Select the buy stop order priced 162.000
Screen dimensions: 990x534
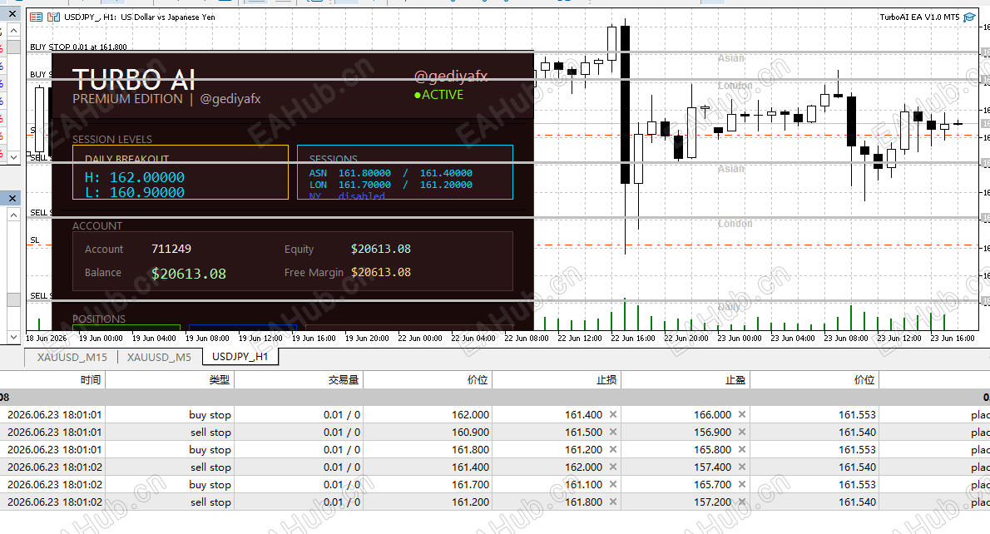(x=495, y=415)
